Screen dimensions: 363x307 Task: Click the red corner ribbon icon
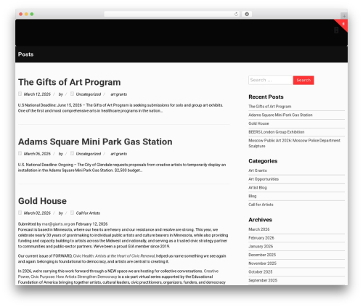(x=343, y=24)
